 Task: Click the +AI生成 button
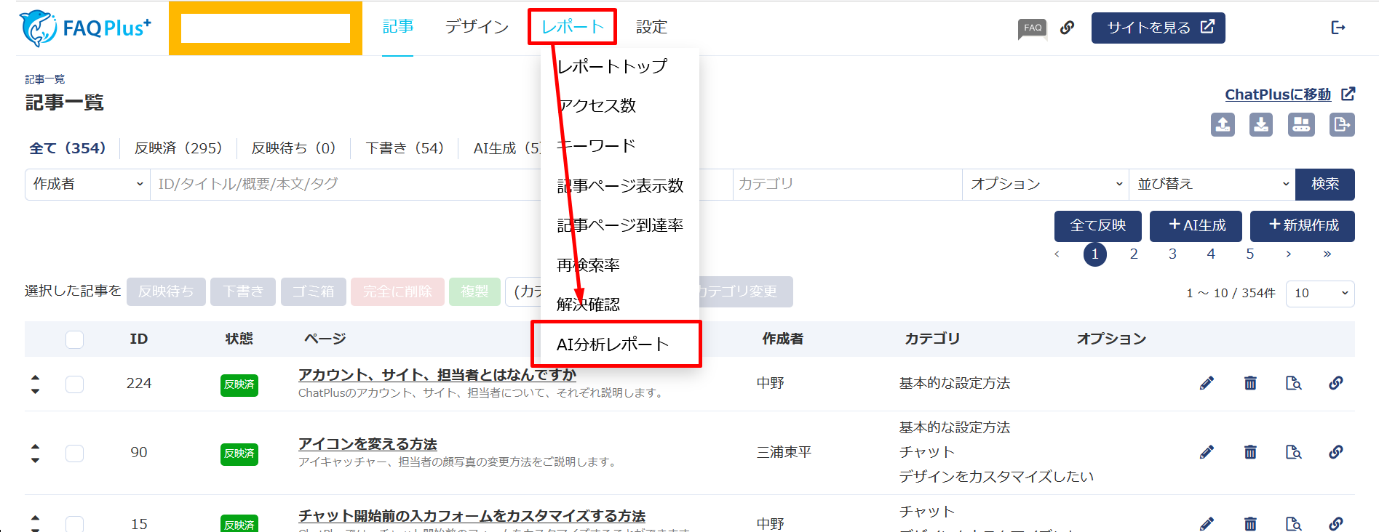1197,225
